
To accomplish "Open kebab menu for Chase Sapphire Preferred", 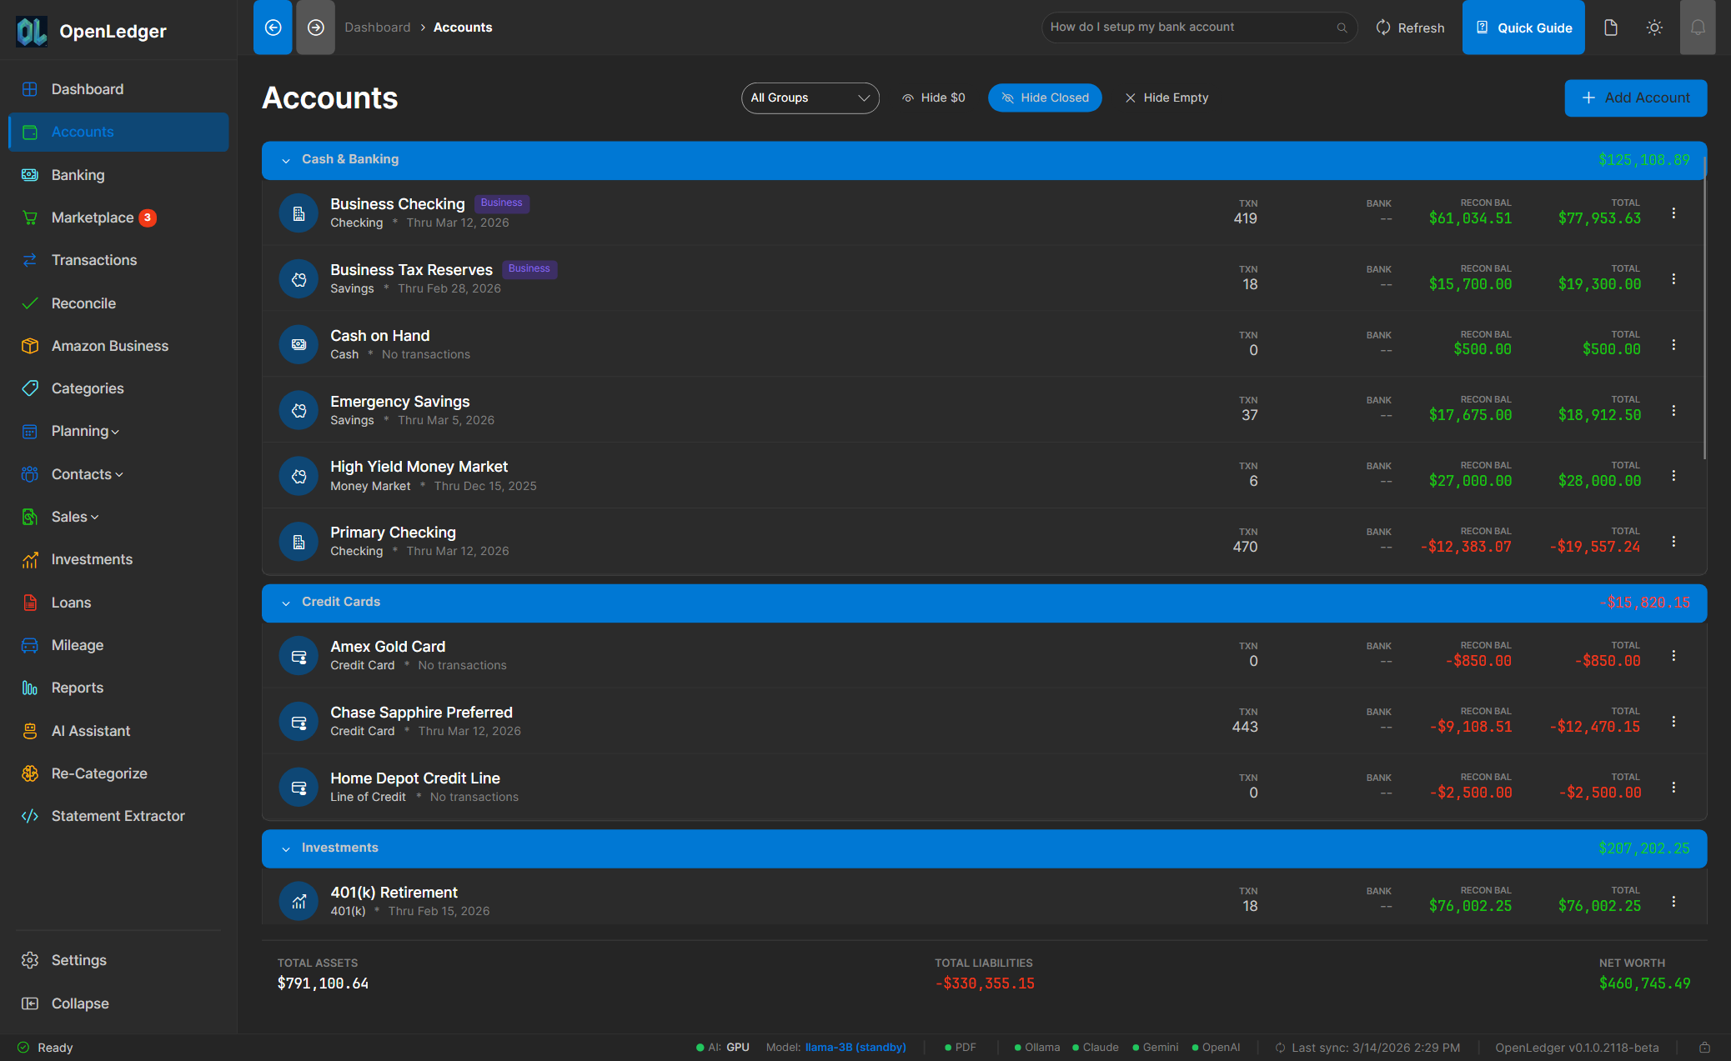I will [x=1673, y=722].
